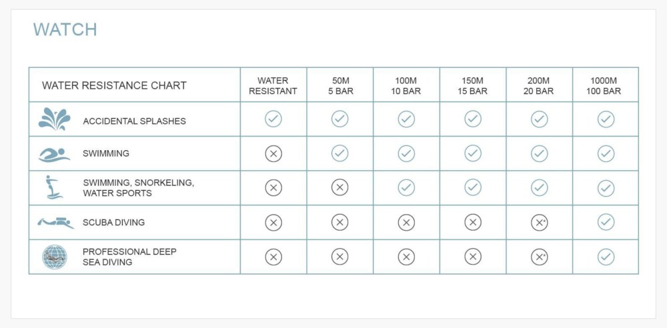Screen dimensions: 667x328
Task: Click X mark for Scuba Diving under 200M
Action: point(539,223)
